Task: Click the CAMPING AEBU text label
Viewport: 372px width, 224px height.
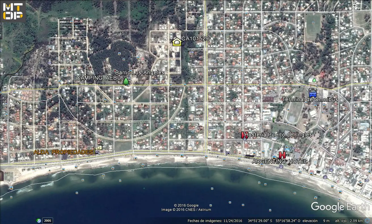Action: pyautogui.click(x=99, y=78)
